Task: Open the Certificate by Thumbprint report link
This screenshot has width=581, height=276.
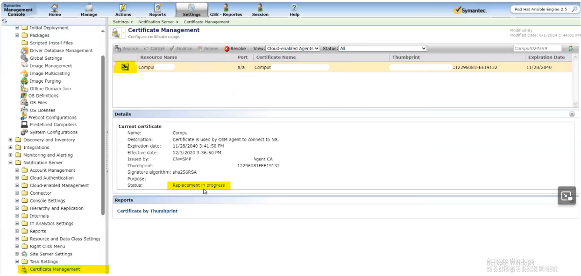Action: click(x=147, y=211)
